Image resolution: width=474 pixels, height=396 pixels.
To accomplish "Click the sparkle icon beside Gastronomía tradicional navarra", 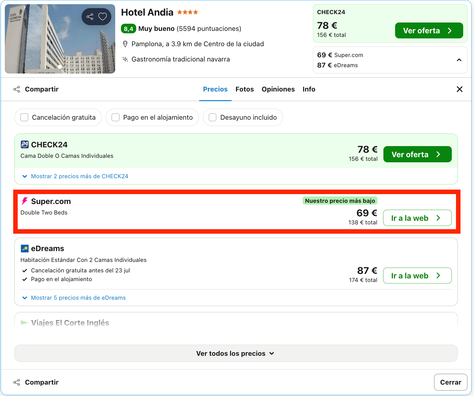I will [x=125, y=59].
